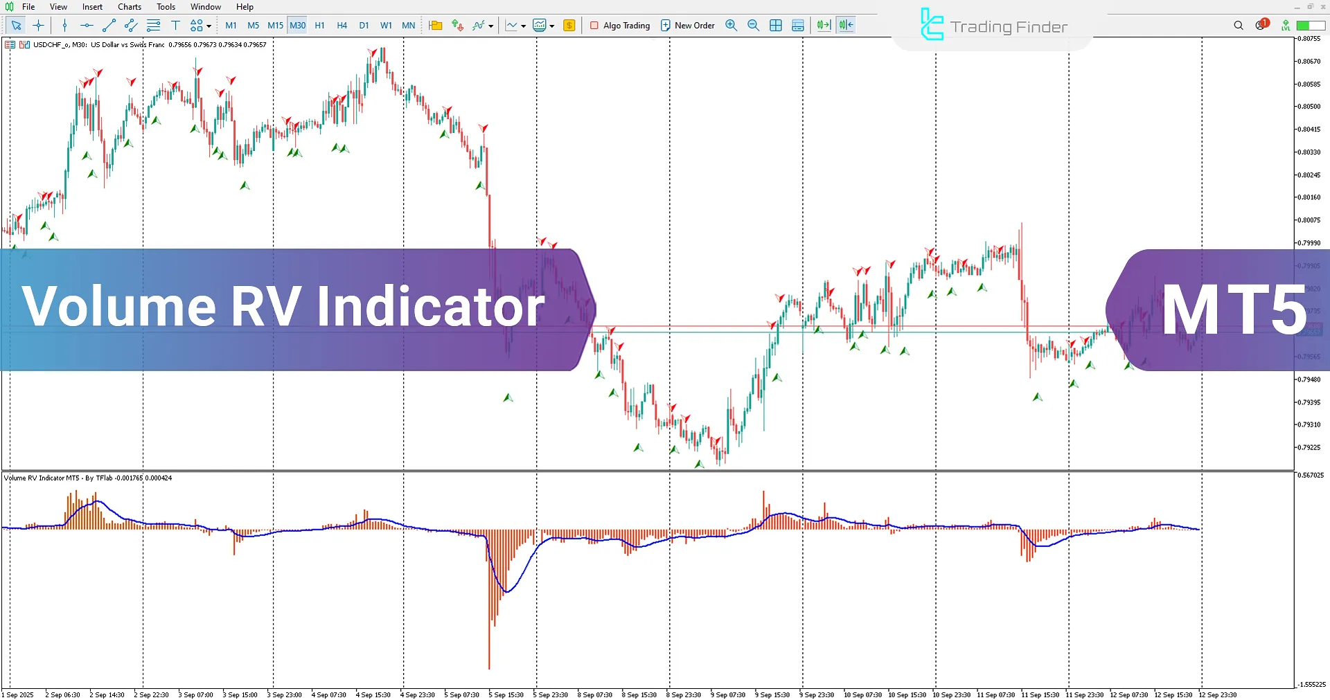Viewport: 1330px width, 700px height.
Task: Click the zoom out magnifier icon
Action: tap(753, 26)
